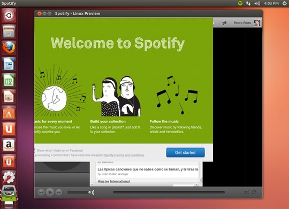
Task: Open LibreOffice Writer from the launcher
Action: point(9,64)
